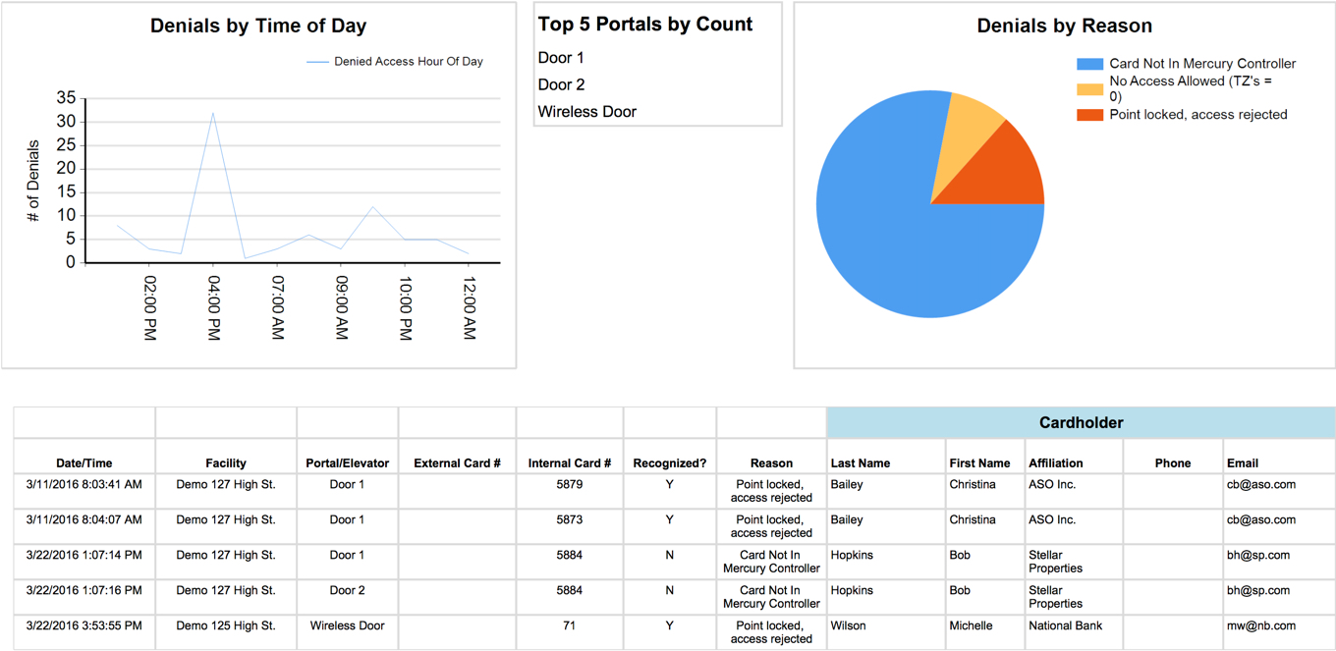Image resolution: width=1336 pixels, height=651 pixels.
Task: Click the blue Card Not In Mercury Controller legend swatch
Action: pyautogui.click(x=1089, y=64)
